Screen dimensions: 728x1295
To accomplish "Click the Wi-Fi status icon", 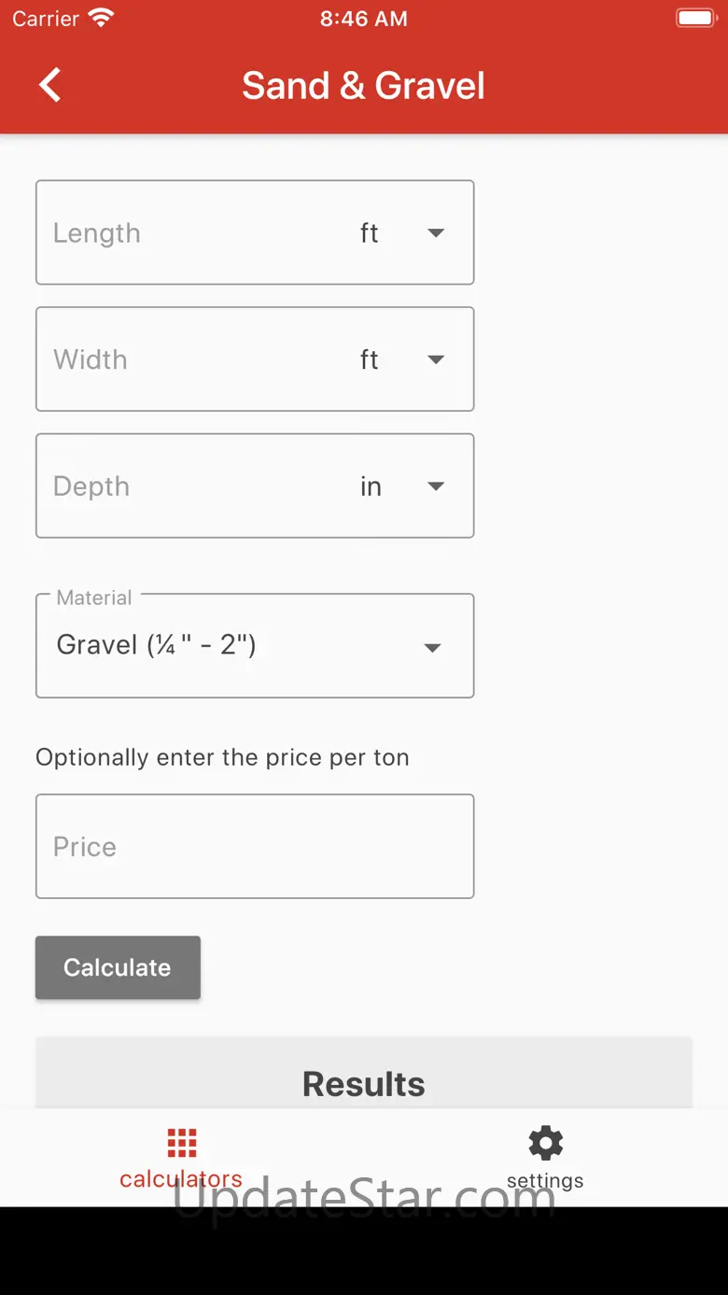I will pos(101,18).
